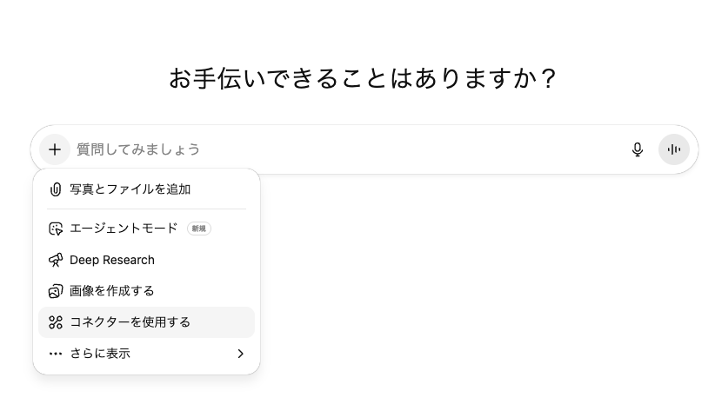Click the paperclip attachment icon
This screenshot has width=715, height=411.
coord(56,189)
